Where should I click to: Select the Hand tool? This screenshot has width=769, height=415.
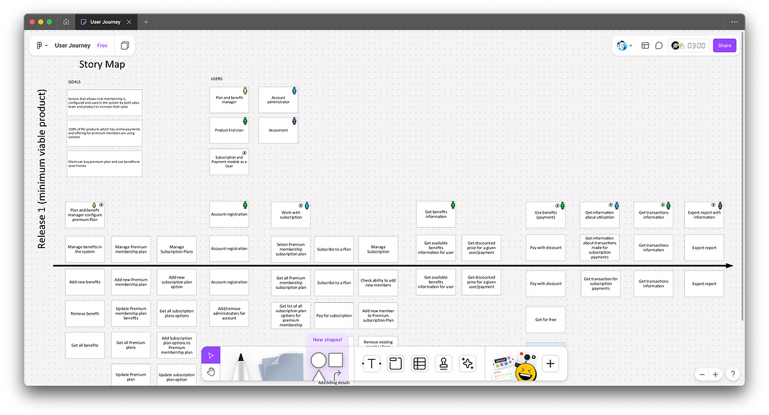click(211, 372)
